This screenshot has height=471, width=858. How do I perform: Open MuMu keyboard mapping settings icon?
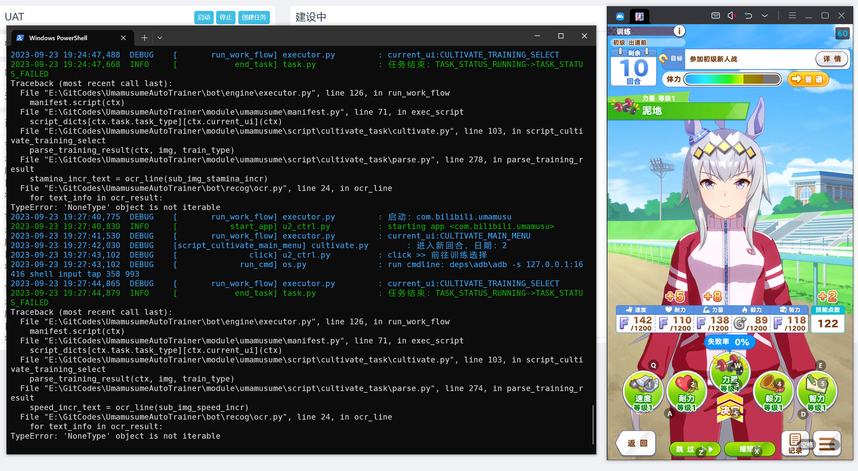715,15
